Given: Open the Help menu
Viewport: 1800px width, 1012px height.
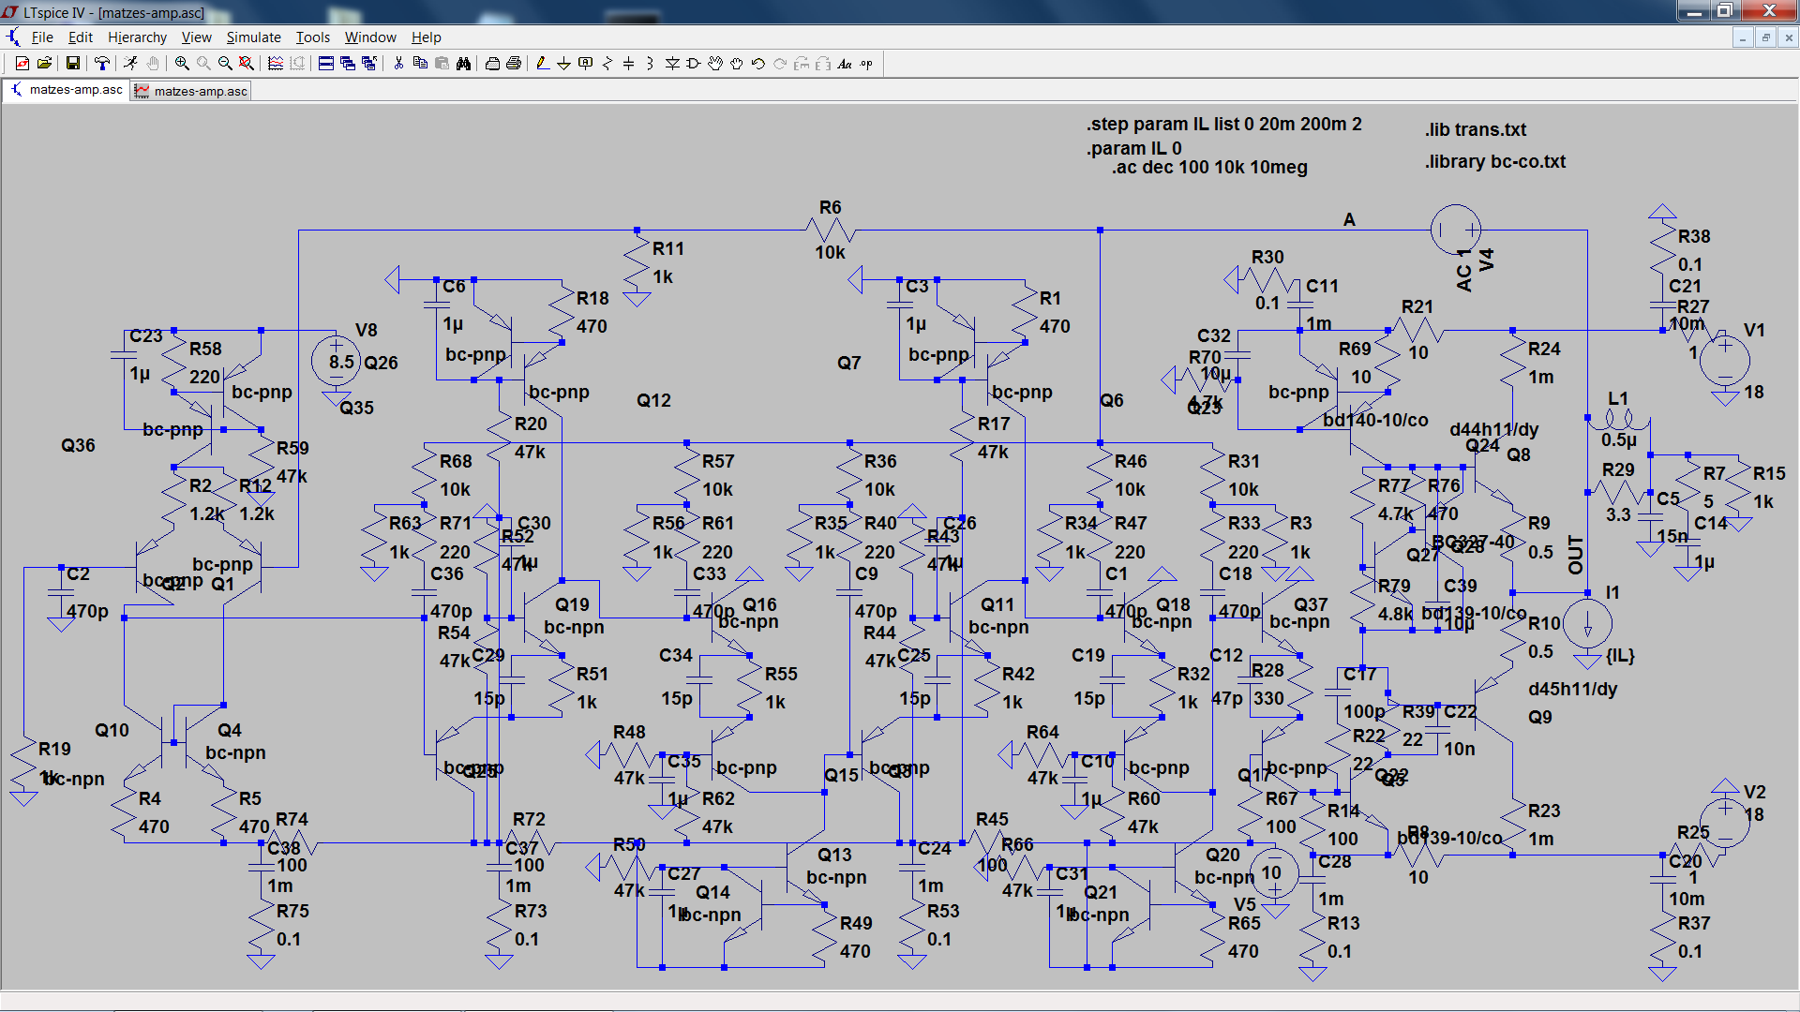Looking at the screenshot, I should pos(426,37).
